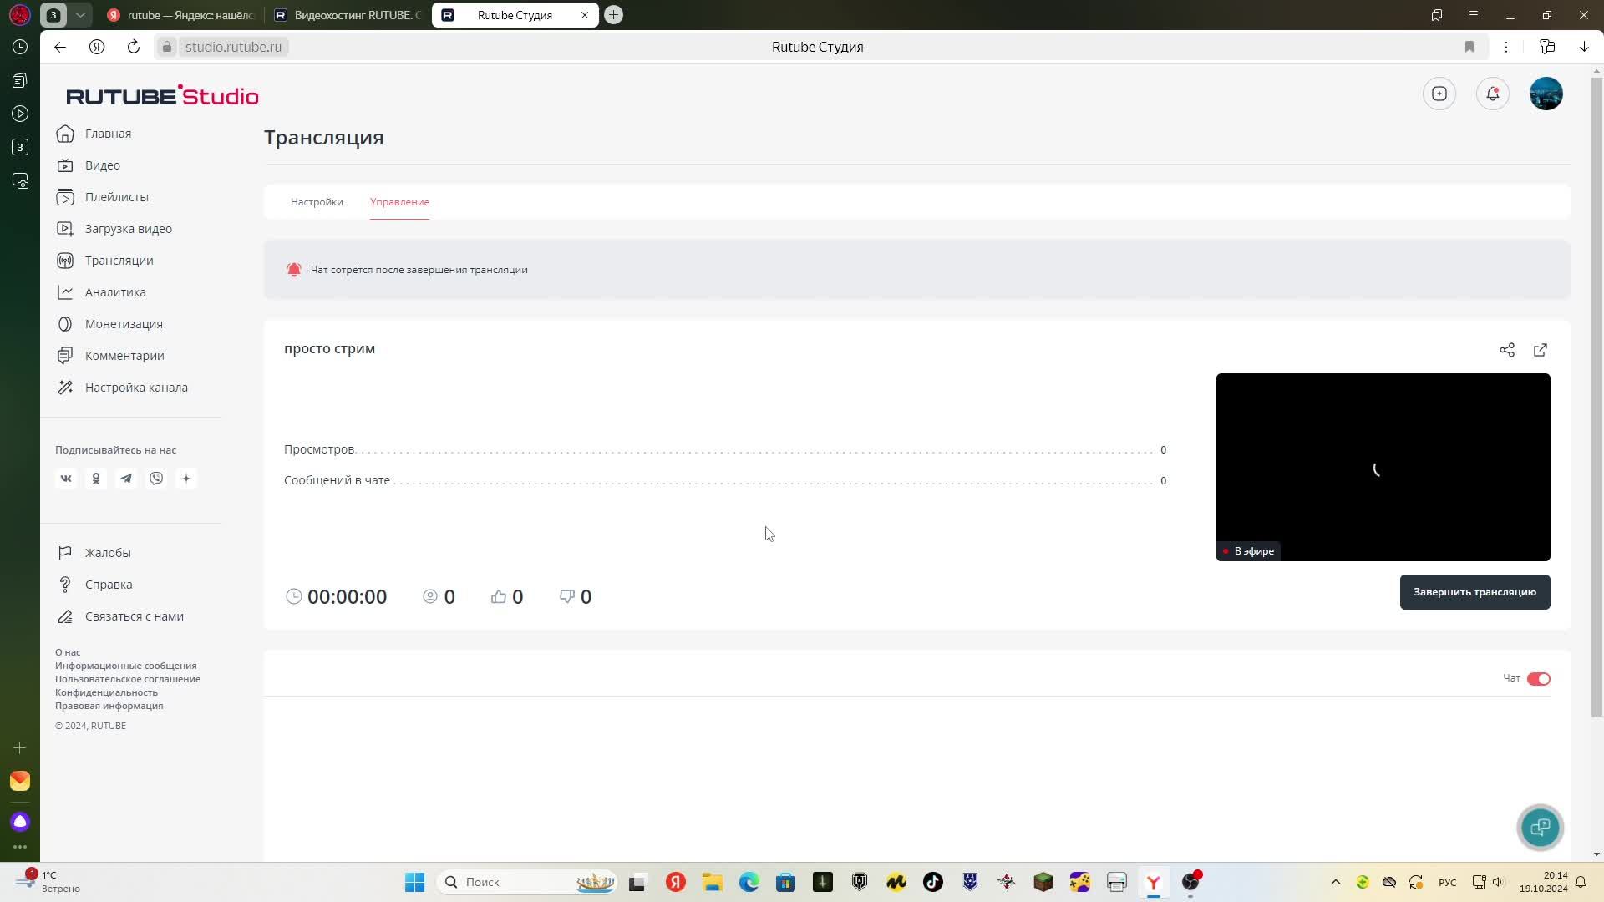Open the user avatar menu

click(x=1546, y=94)
